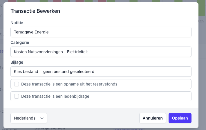
Task: Click the Bijlage label
Action: [17, 62]
